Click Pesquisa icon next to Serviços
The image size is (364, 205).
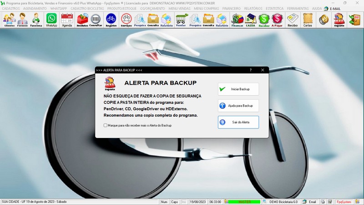[140, 20]
